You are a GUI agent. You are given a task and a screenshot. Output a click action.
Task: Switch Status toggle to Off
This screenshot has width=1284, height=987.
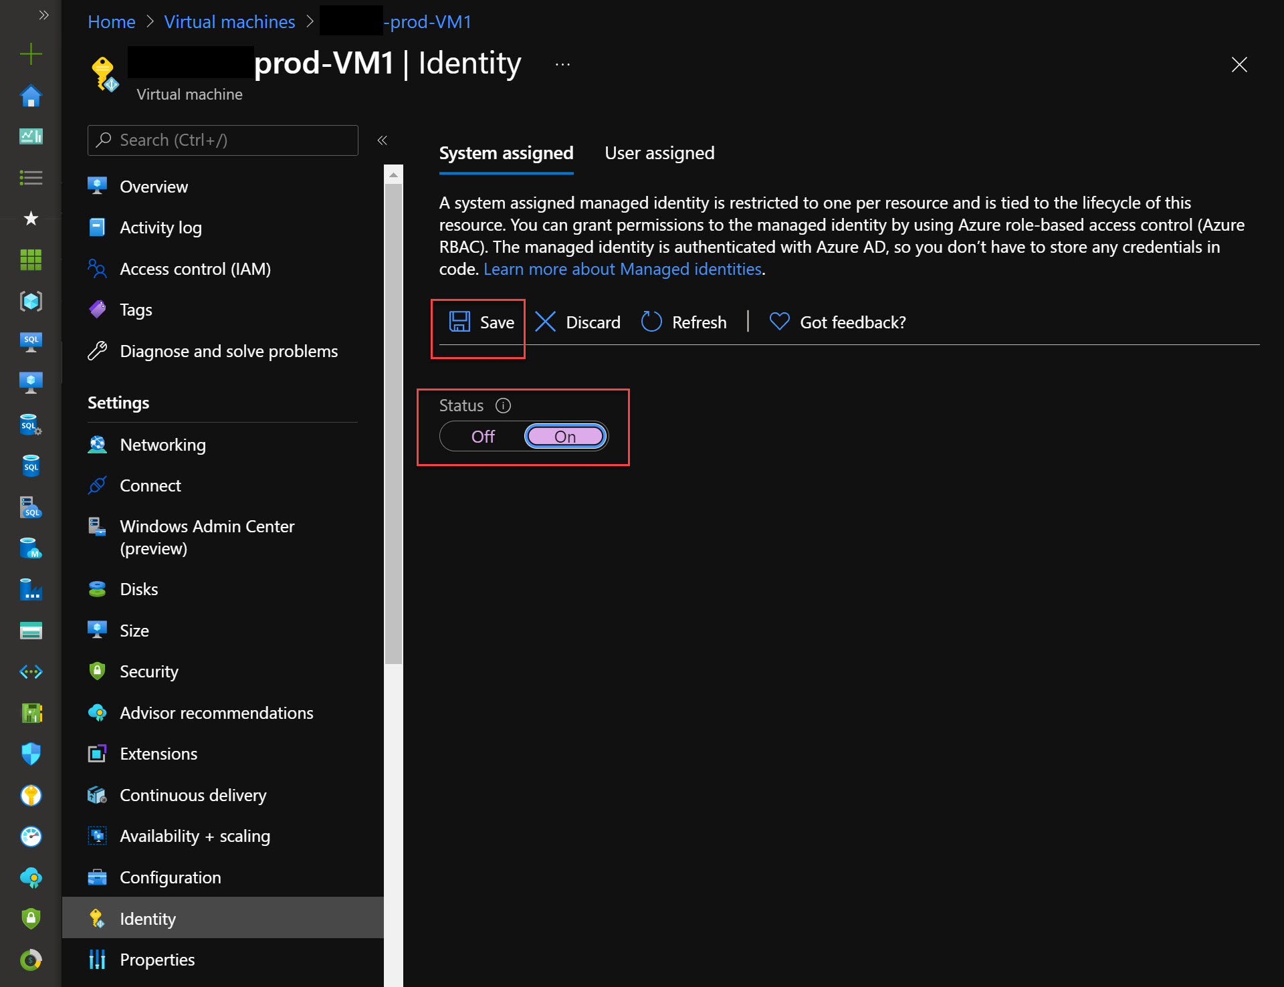(483, 437)
